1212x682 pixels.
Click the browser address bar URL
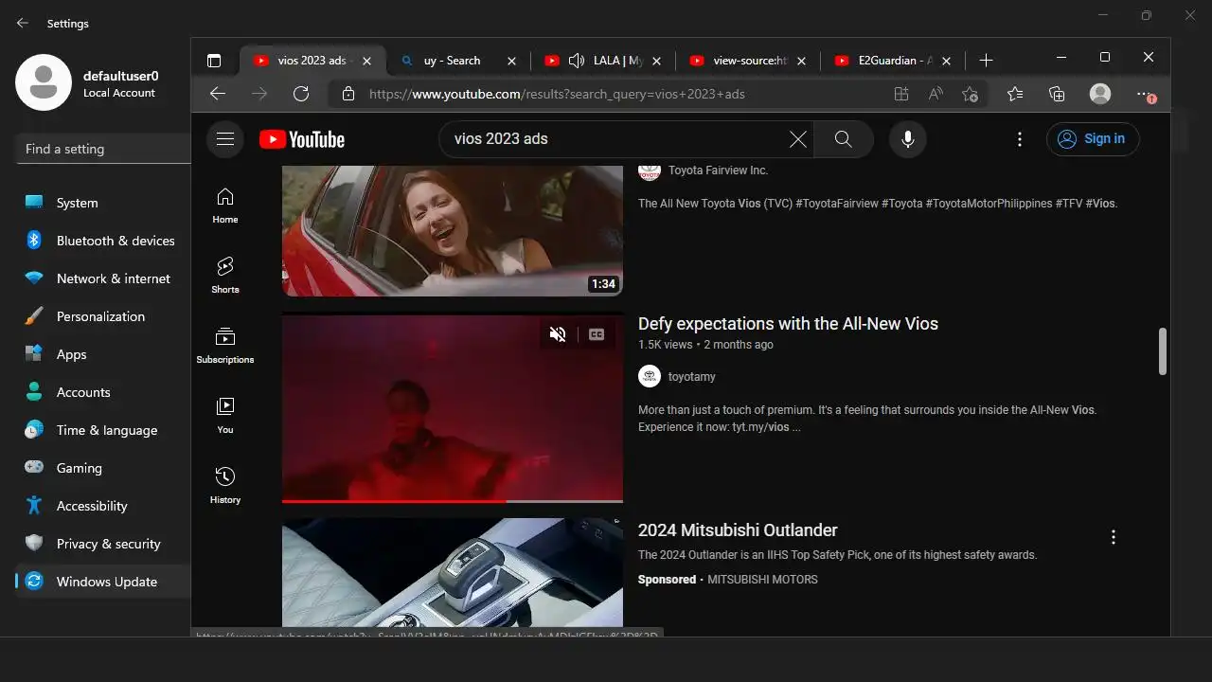[557, 94]
